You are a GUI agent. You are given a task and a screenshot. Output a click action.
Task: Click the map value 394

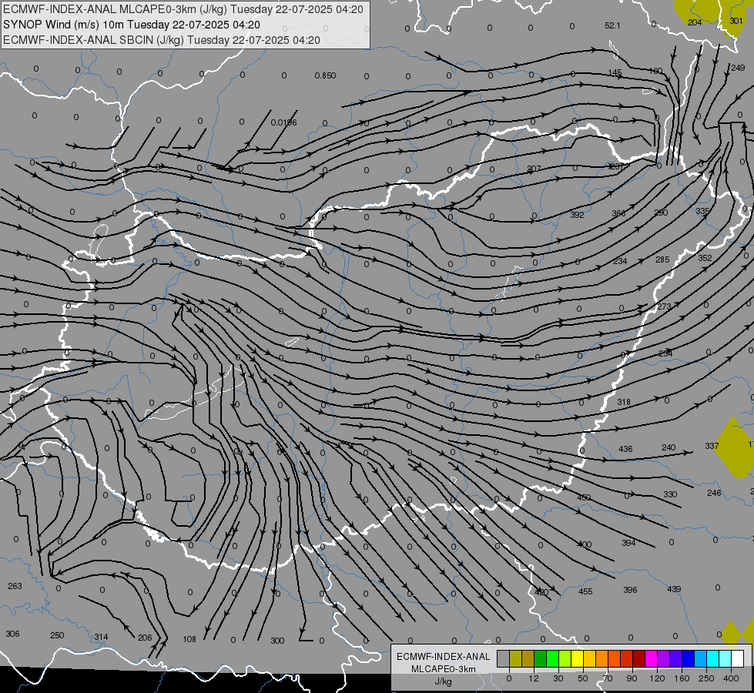point(628,543)
